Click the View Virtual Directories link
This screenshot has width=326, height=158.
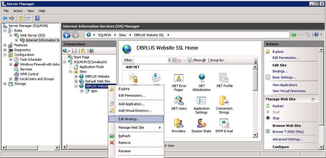coord(289,91)
